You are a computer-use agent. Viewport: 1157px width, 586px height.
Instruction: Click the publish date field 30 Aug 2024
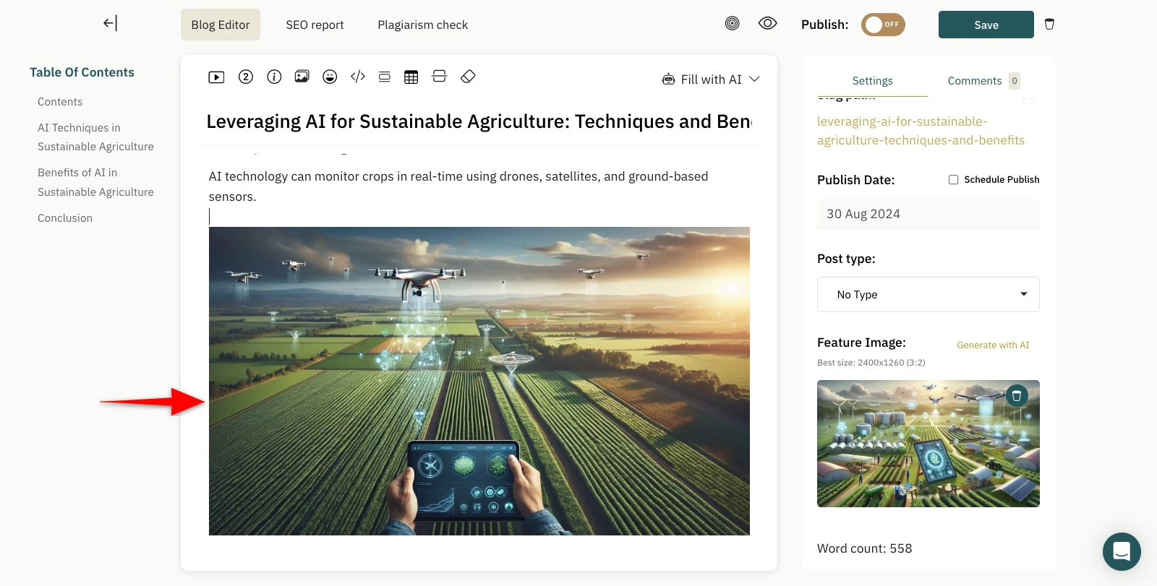coord(928,214)
